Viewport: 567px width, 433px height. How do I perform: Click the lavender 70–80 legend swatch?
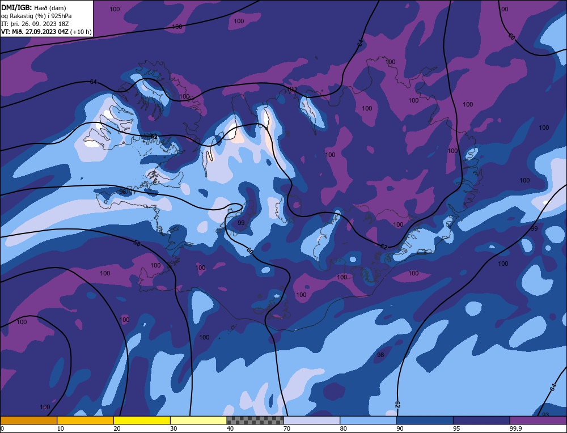(312, 420)
